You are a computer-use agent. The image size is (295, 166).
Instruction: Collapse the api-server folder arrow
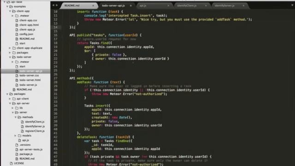click(10, 103)
